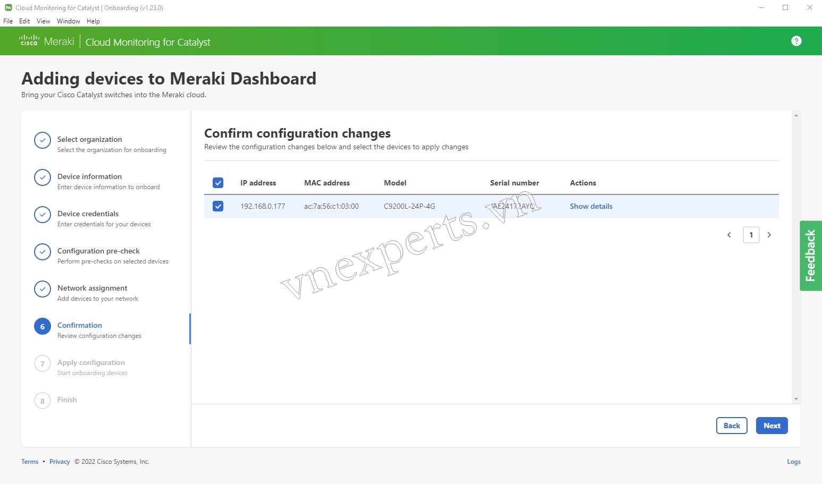This screenshot has width=822, height=484.
Task: Click the Apply configuration step circle
Action: (x=43, y=363)
